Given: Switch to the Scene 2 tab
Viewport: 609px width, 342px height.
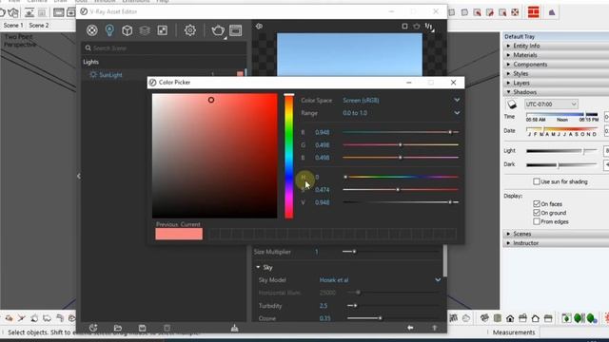Looking at the screenshot, I should [x=39, y=26].
